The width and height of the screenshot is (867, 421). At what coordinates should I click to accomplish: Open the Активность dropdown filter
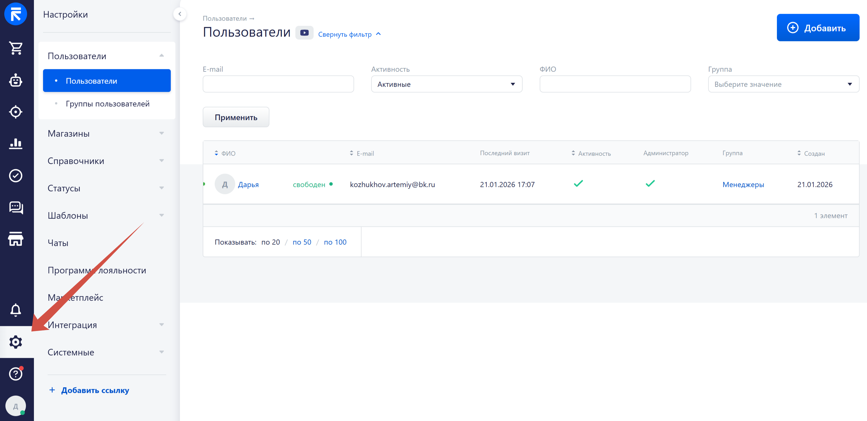click(x=446, y=84)
